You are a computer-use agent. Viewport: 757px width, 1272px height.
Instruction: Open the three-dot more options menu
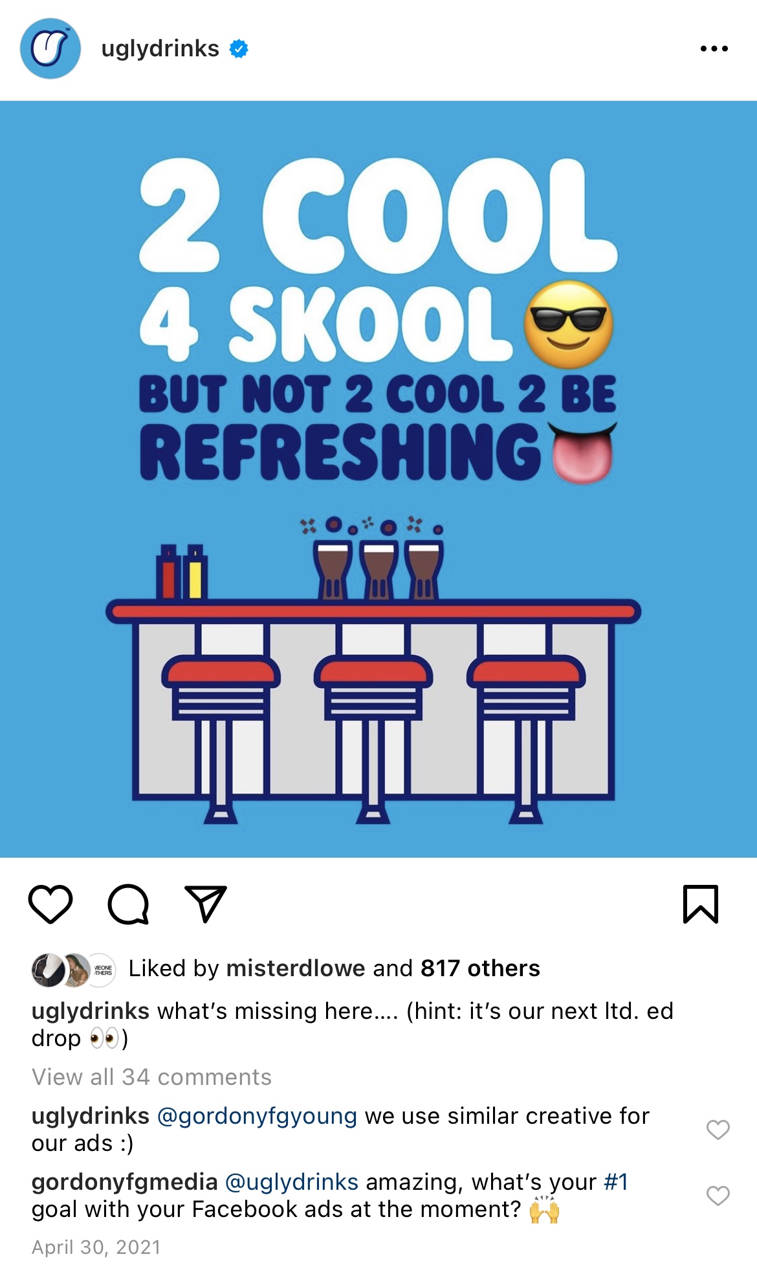click(x=714, y=49)
